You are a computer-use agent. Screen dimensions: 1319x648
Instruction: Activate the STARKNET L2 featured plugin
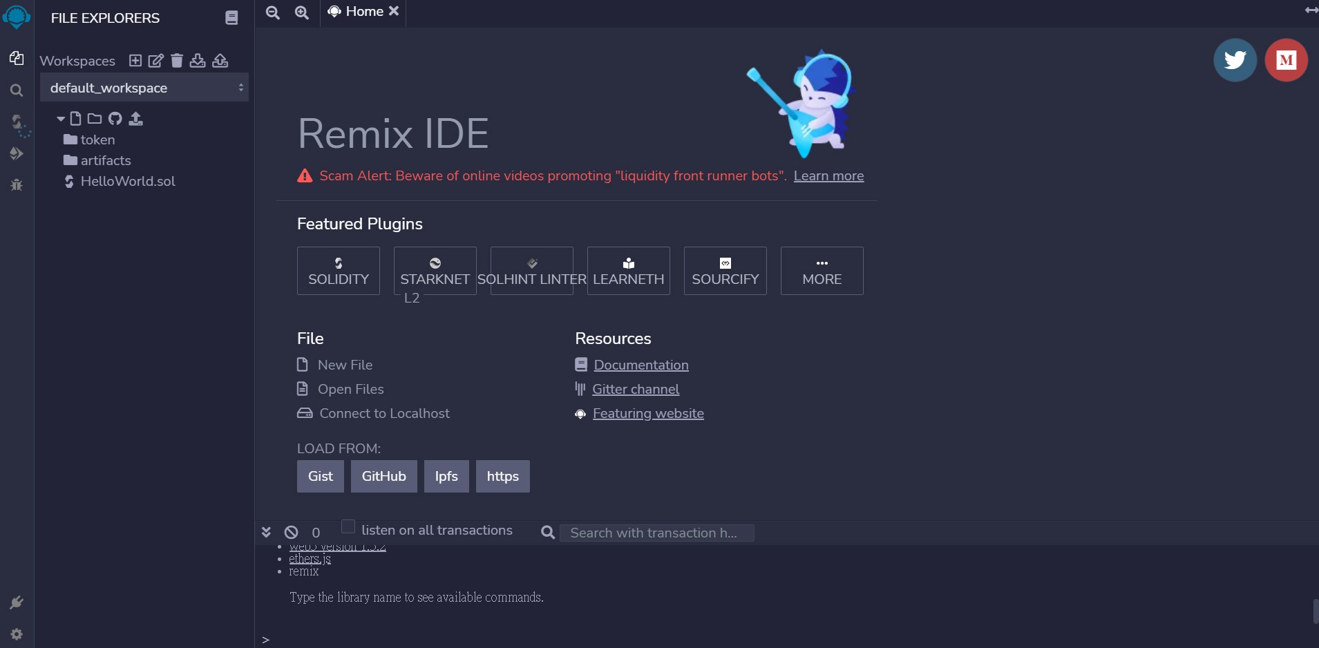coord(435,271)
